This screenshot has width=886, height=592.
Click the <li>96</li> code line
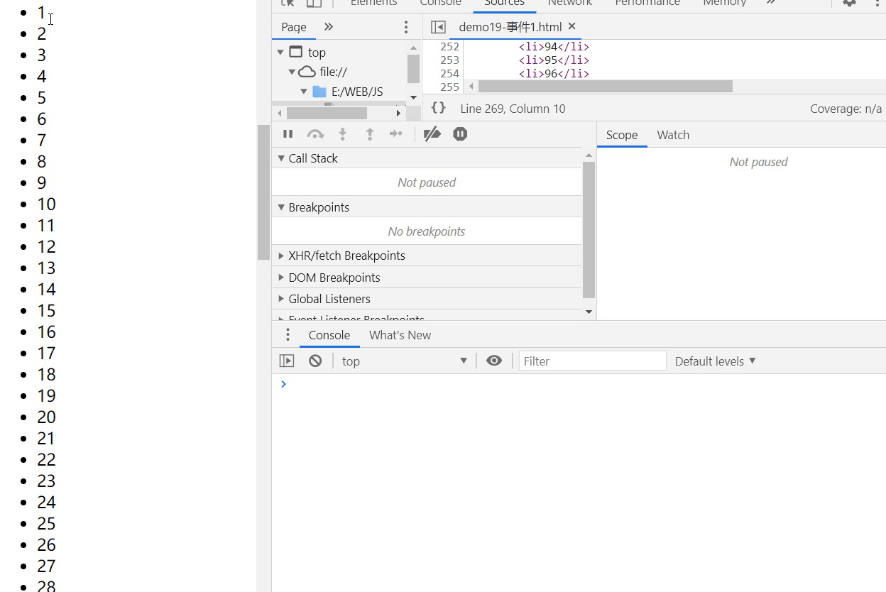[554, 73]
